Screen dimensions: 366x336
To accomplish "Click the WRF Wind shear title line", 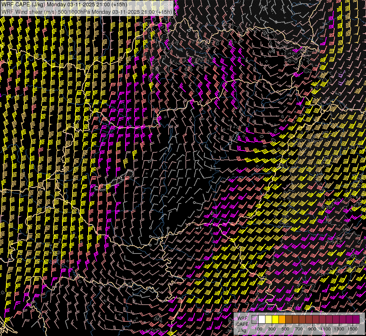I will [87, 12].
